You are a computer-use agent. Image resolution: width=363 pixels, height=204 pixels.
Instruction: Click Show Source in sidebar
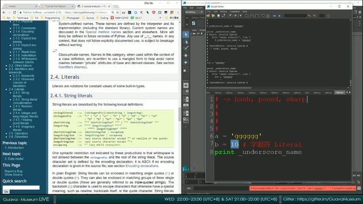coord(14,175)
